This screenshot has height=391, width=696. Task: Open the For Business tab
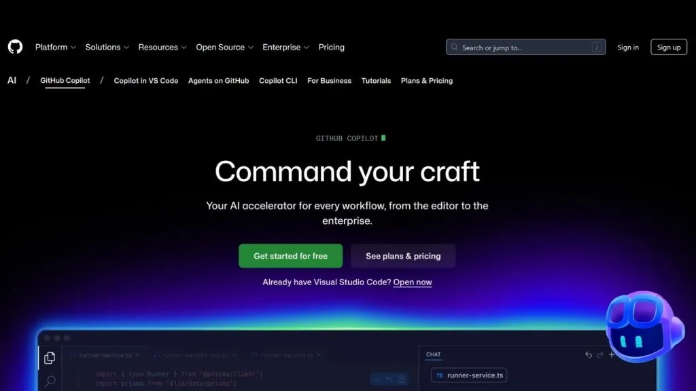tap(329, 81)
